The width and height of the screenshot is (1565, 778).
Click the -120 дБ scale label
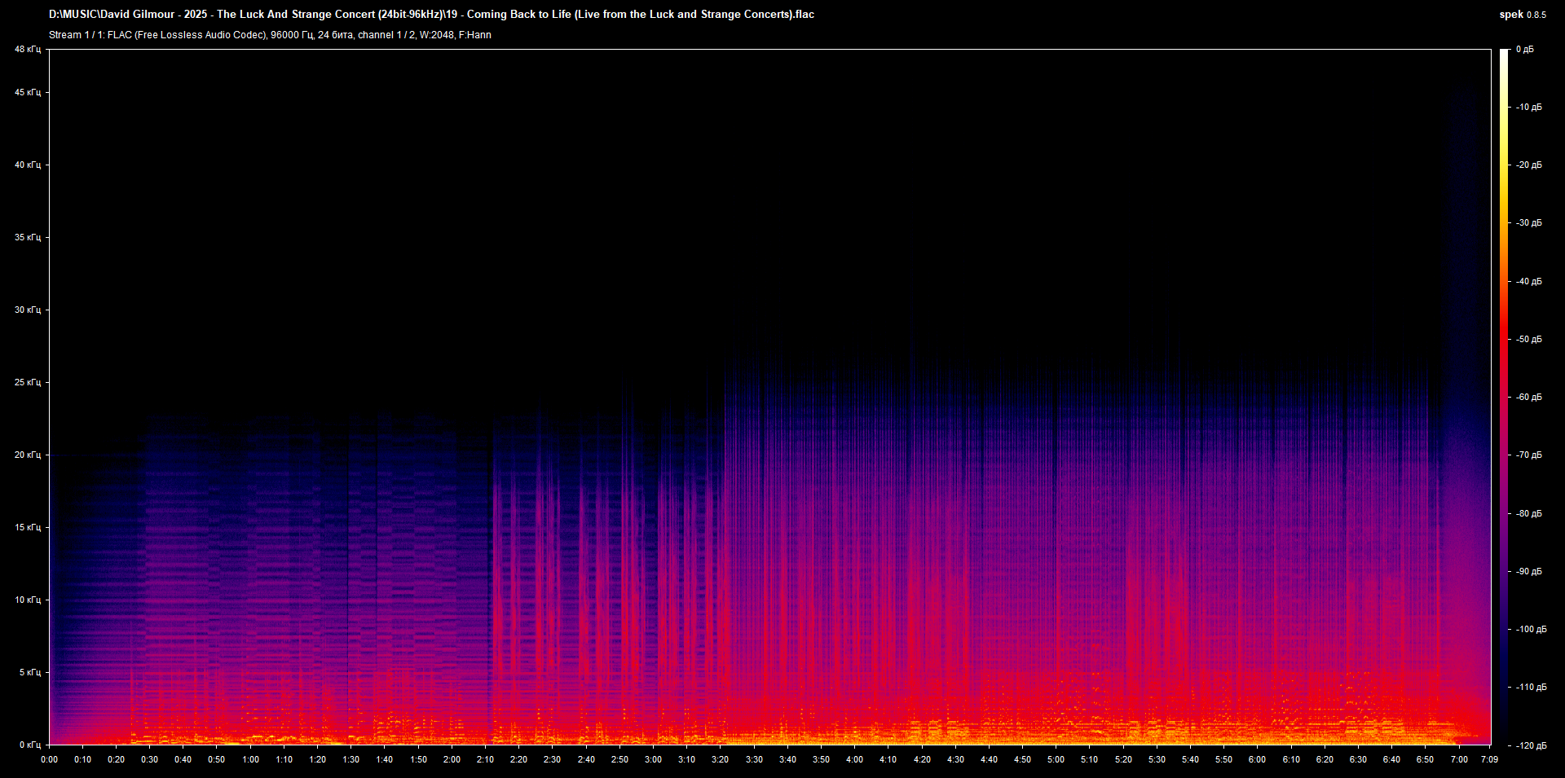(x=1529, y=745)
